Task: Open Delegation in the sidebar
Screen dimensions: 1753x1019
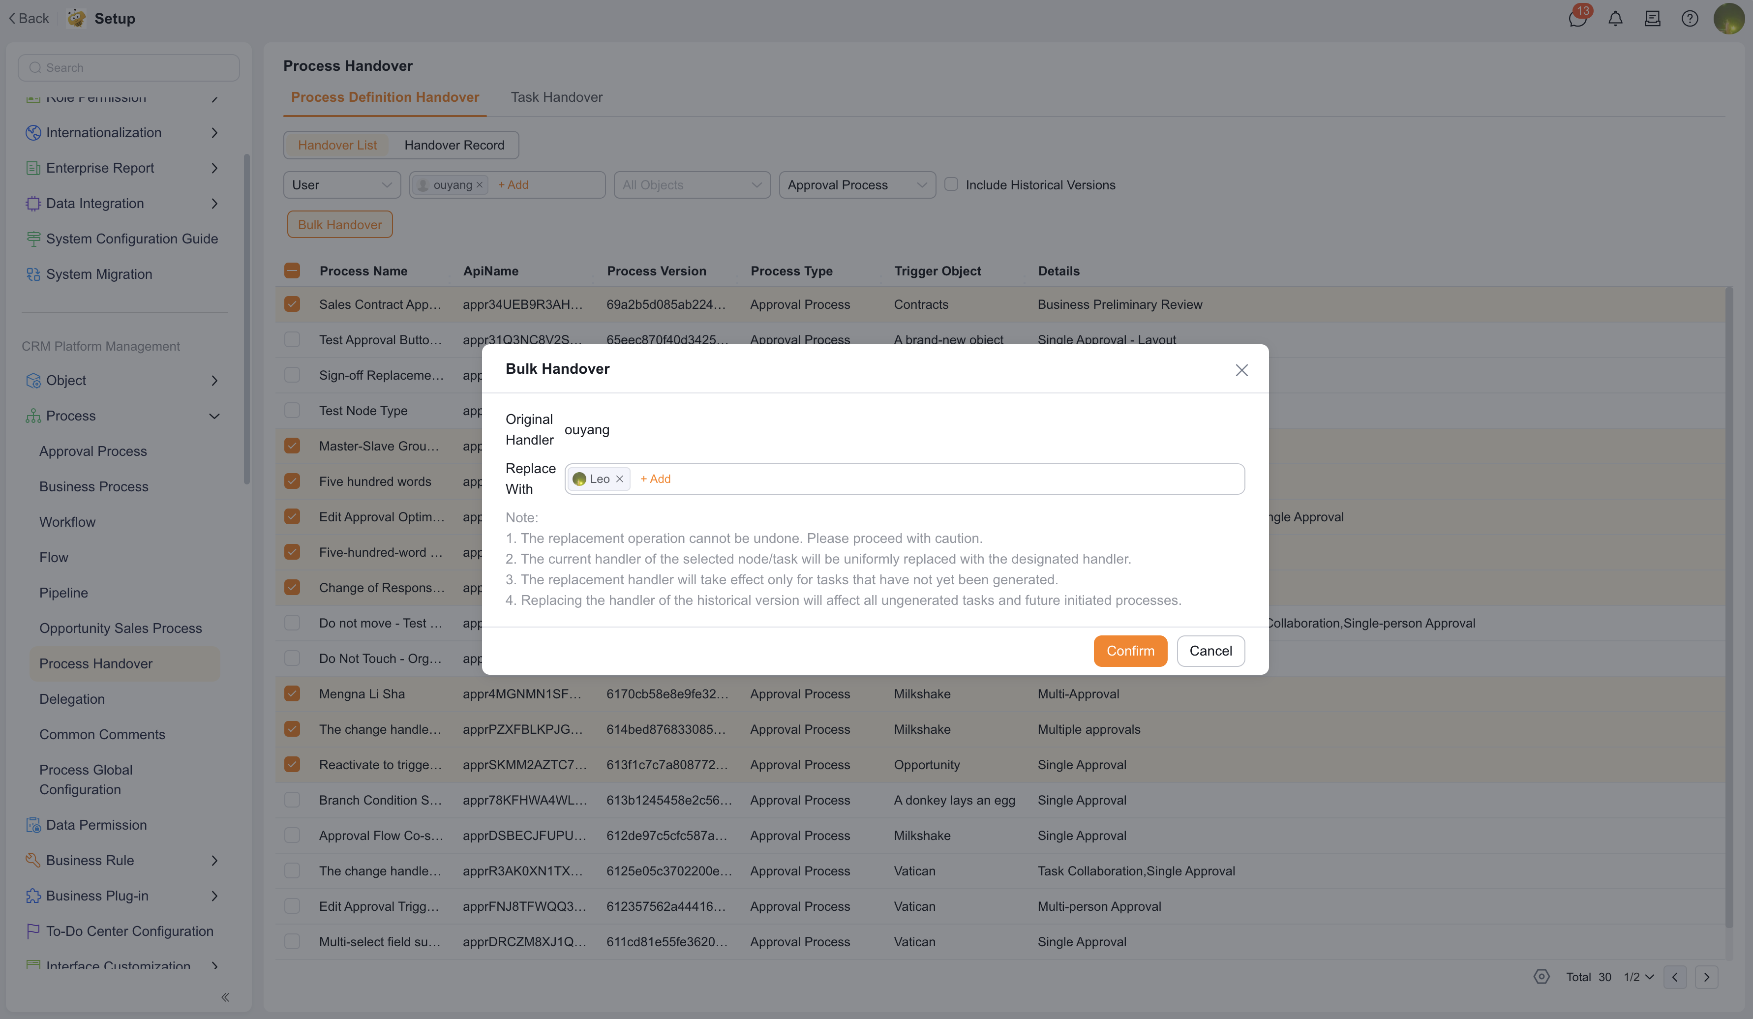Action: (x=72, y=700)
